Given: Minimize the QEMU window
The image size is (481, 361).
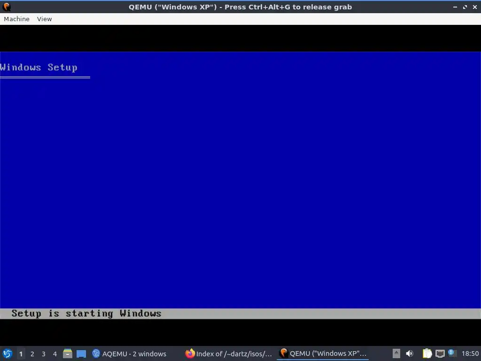Looking at the screenshot, I should 455,7.
